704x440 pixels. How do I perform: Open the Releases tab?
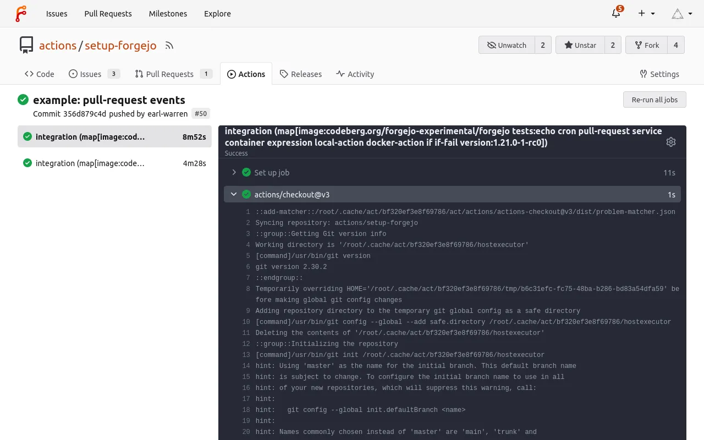(x=300, y=74)
